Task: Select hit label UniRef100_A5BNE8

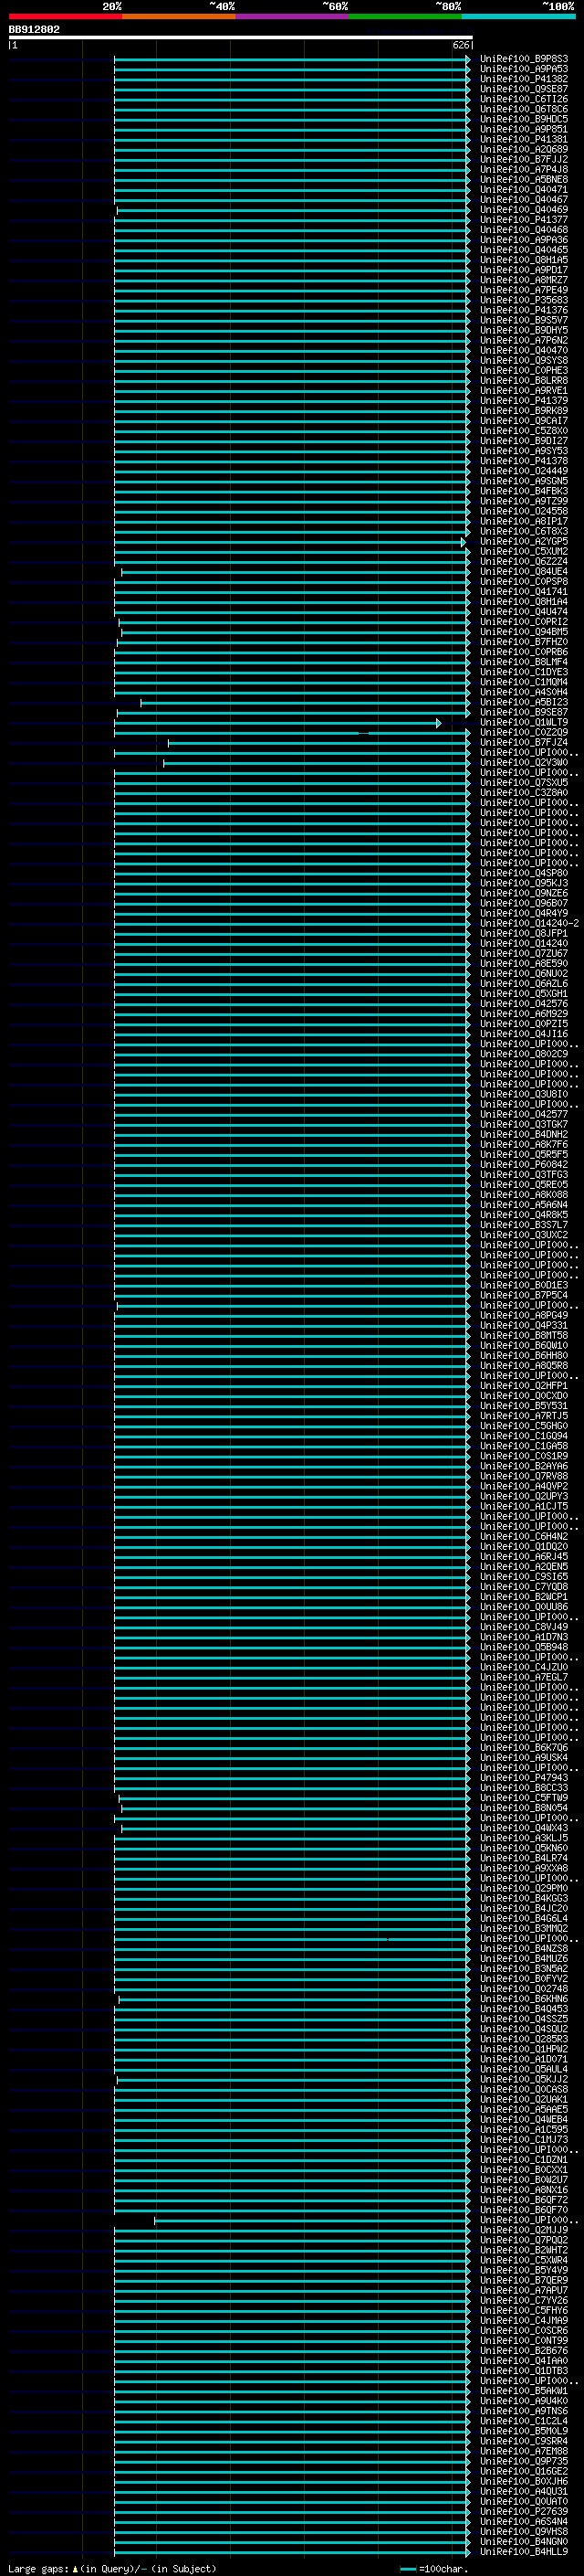Action: click(x=524, y=179)
